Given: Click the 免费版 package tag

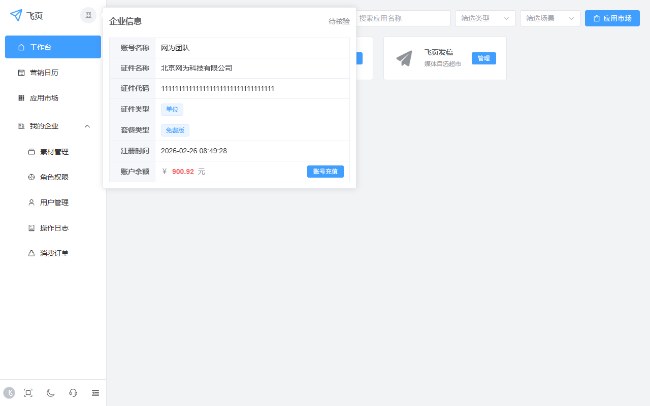Looking at the screenshot, I should click(175, 130).
